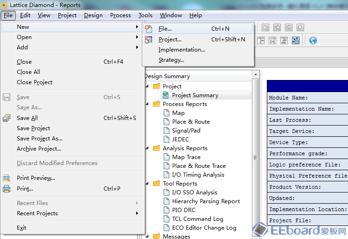Image resolution: width=348 pixels, height=239 pixels.
Task: Collapse the Messages folder node
Action: [x=147, y=236]
